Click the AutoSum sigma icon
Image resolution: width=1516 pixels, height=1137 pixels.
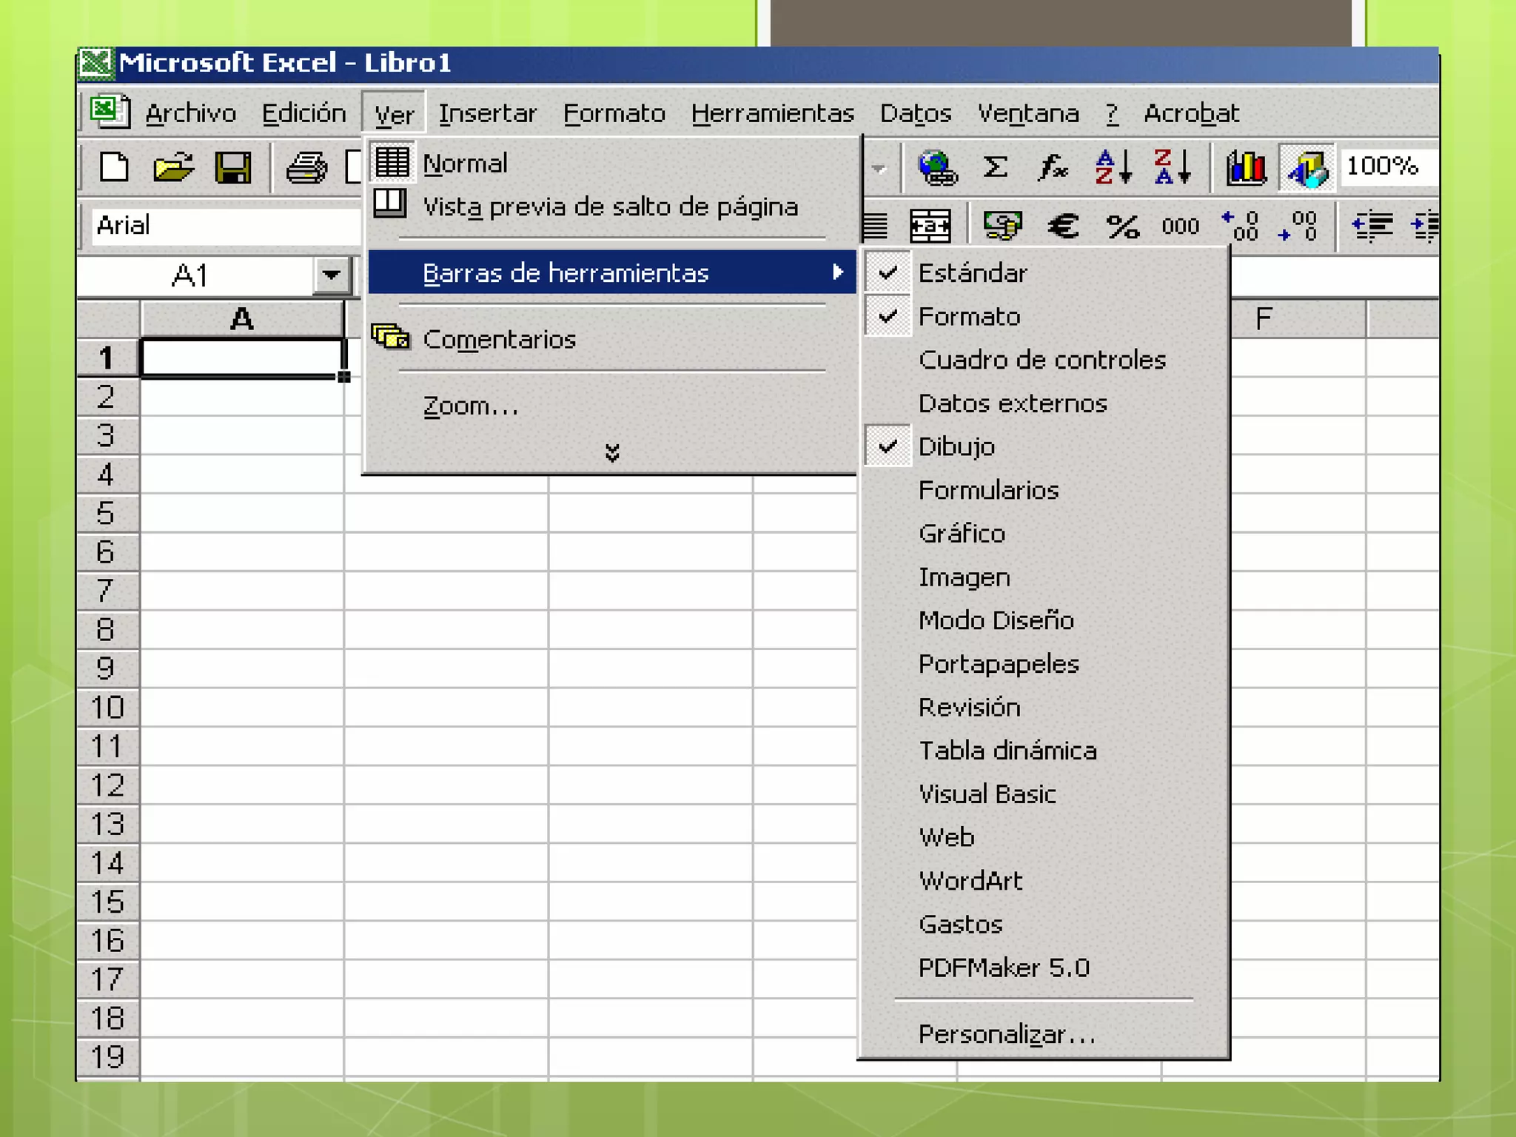coord(995,167)
